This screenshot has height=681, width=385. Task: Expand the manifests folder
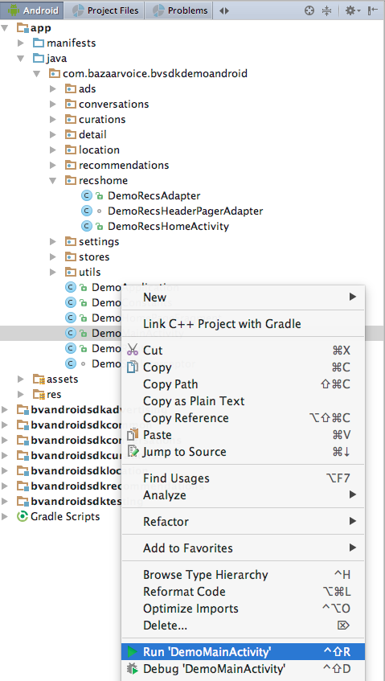[21, 43]
